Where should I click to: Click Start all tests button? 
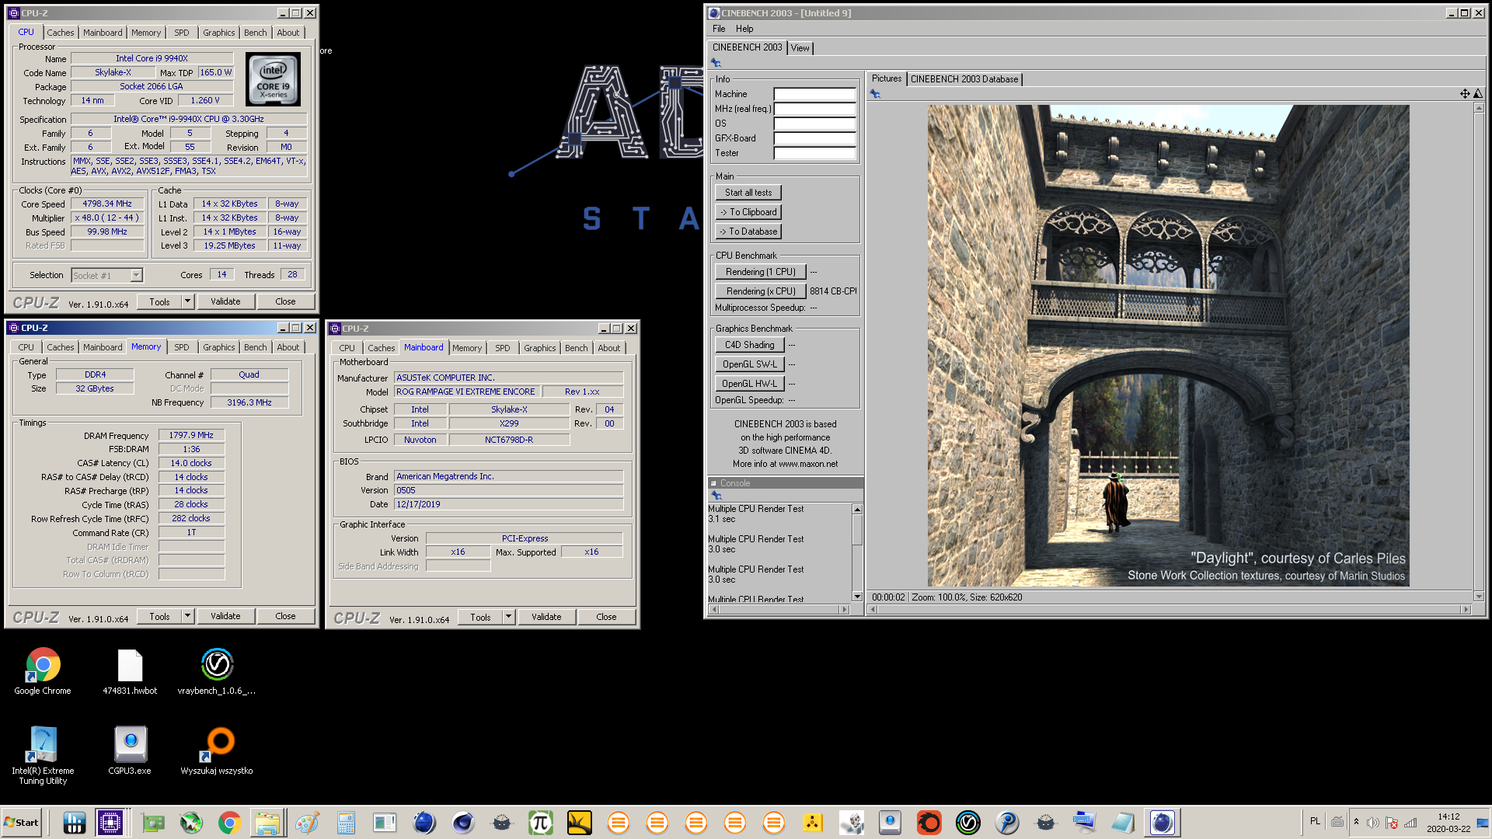click(x=748, y=193)
